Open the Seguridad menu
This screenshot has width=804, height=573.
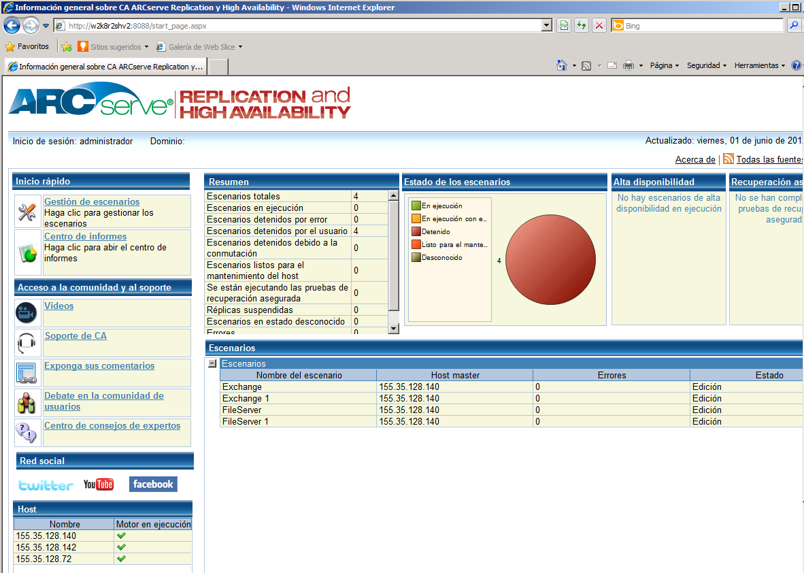[x=706, y=65]
